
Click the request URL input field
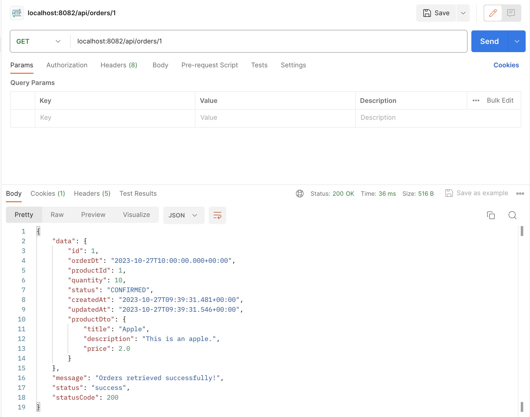point(269,41)
